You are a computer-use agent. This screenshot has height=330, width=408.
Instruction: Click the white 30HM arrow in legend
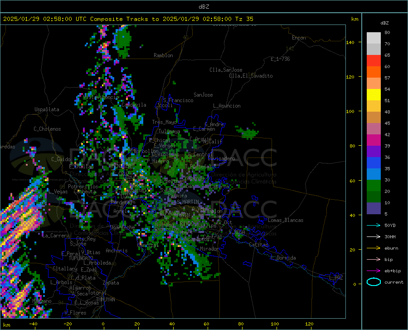pos(374,236)
